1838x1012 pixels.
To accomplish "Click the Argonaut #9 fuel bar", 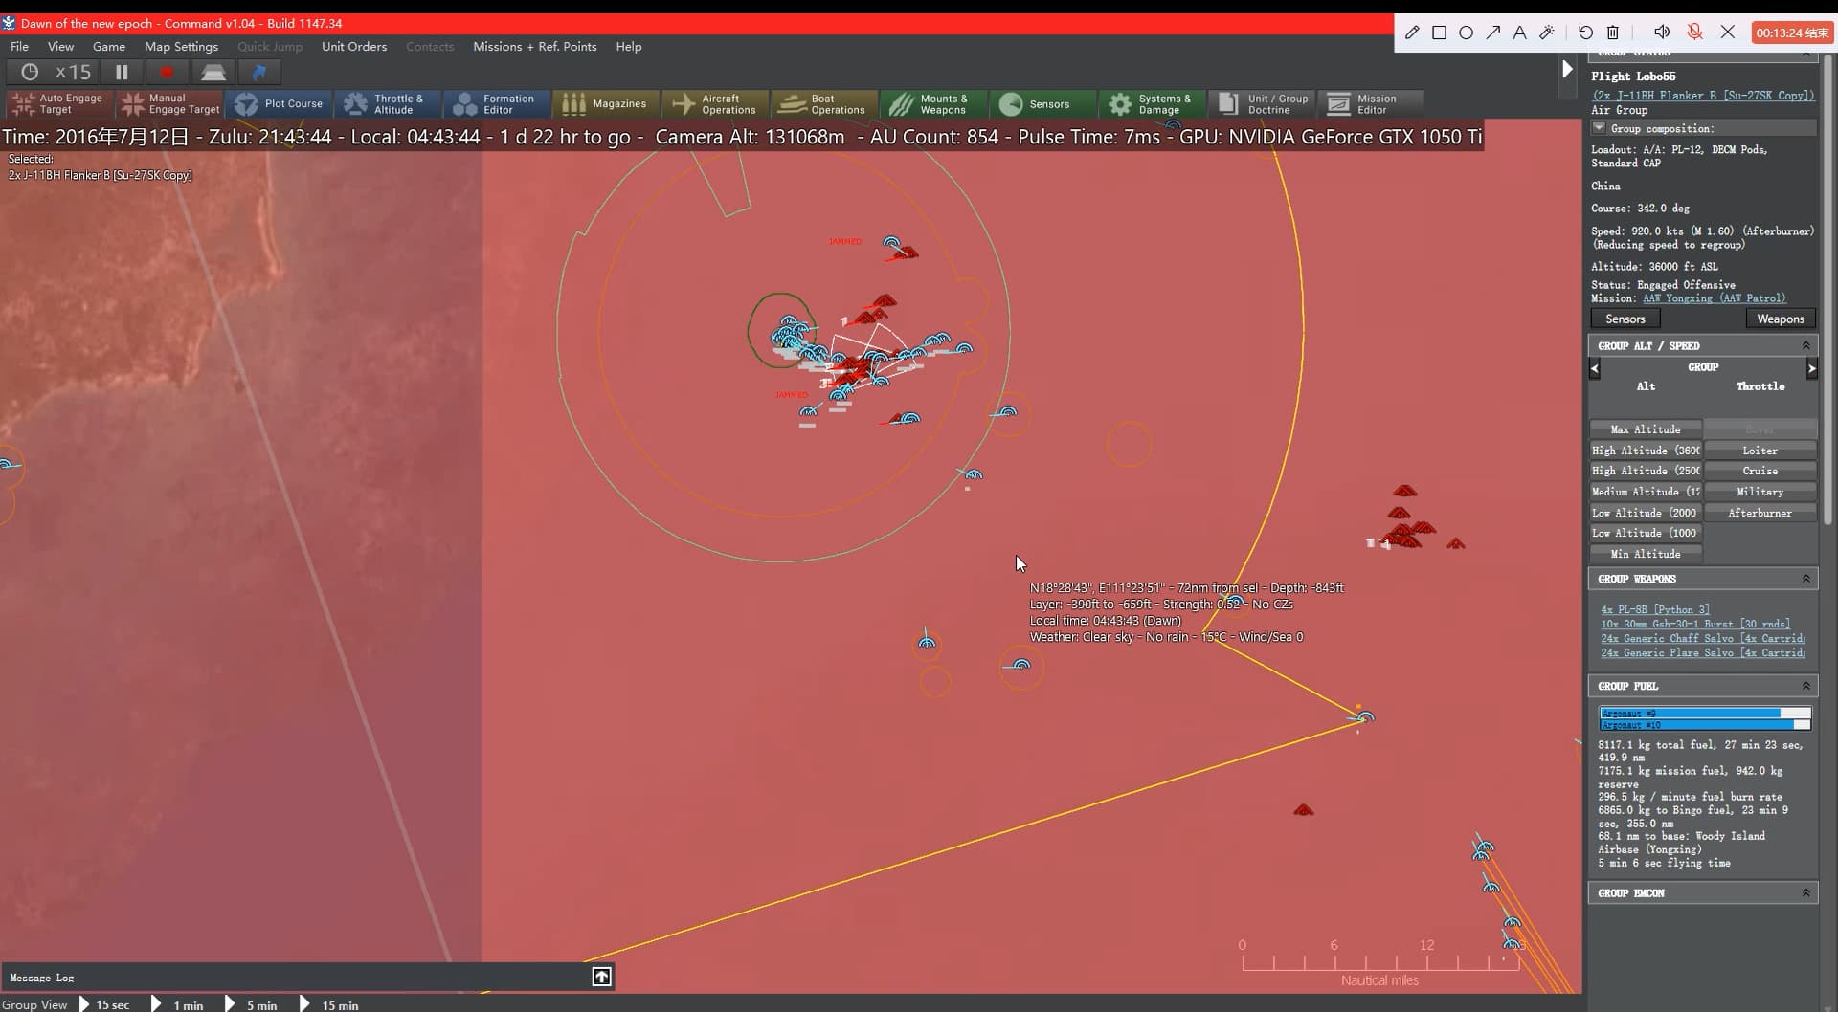I will coord(1705,714).
